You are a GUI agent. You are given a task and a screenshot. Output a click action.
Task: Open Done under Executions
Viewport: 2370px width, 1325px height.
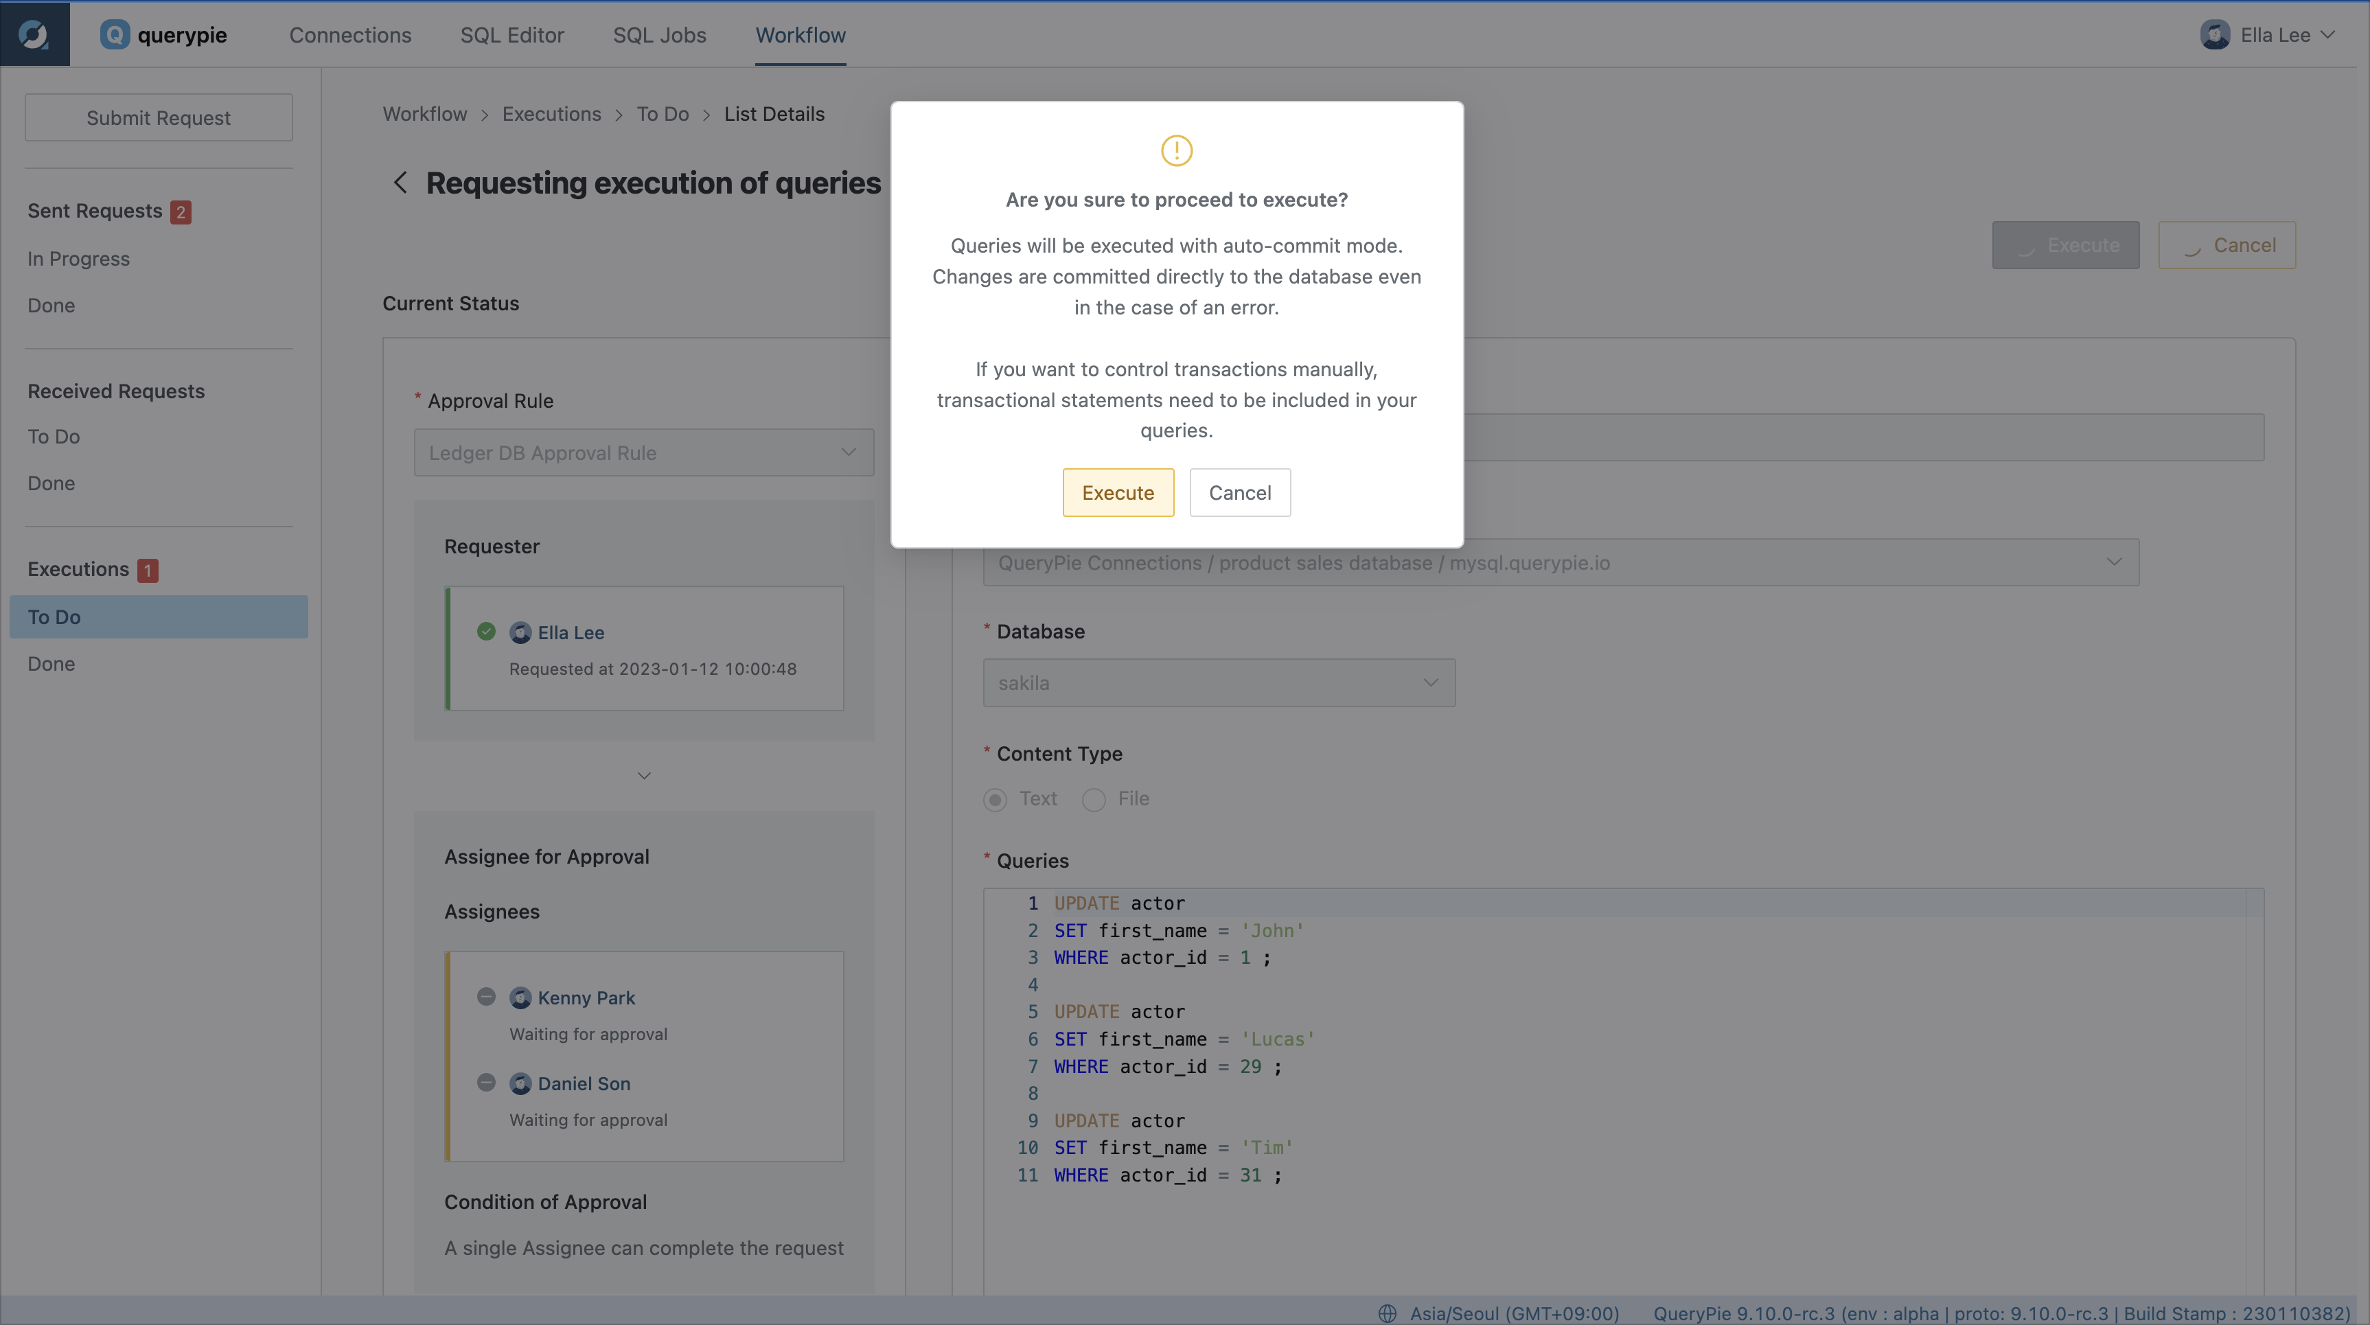click(51, 665)
